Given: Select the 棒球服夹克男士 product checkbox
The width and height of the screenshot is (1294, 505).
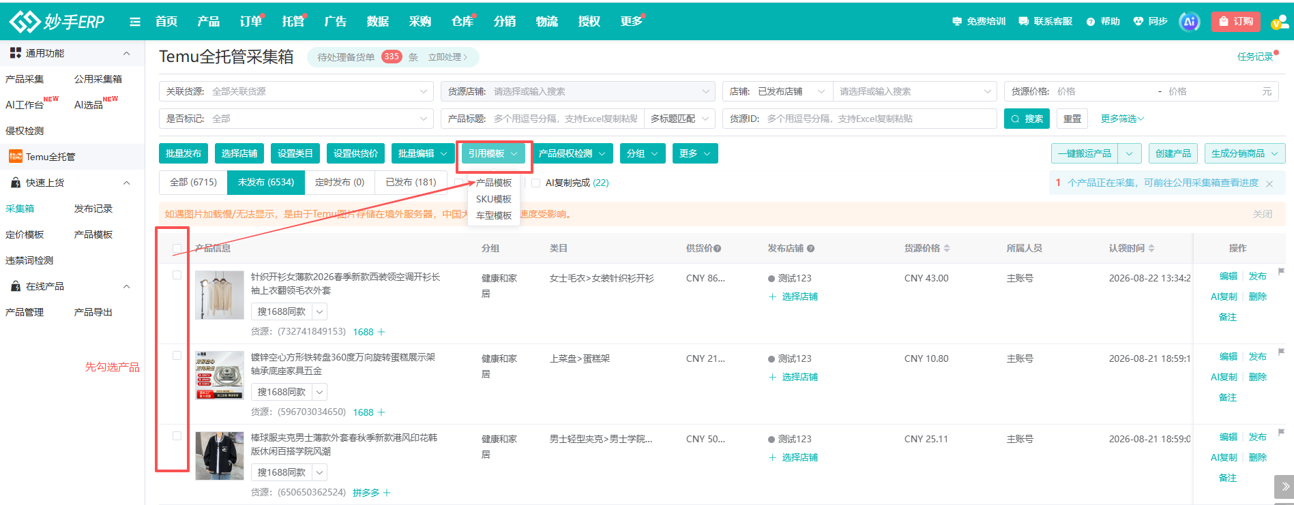Looking at the screenshot, I should [x=177, y=436].
